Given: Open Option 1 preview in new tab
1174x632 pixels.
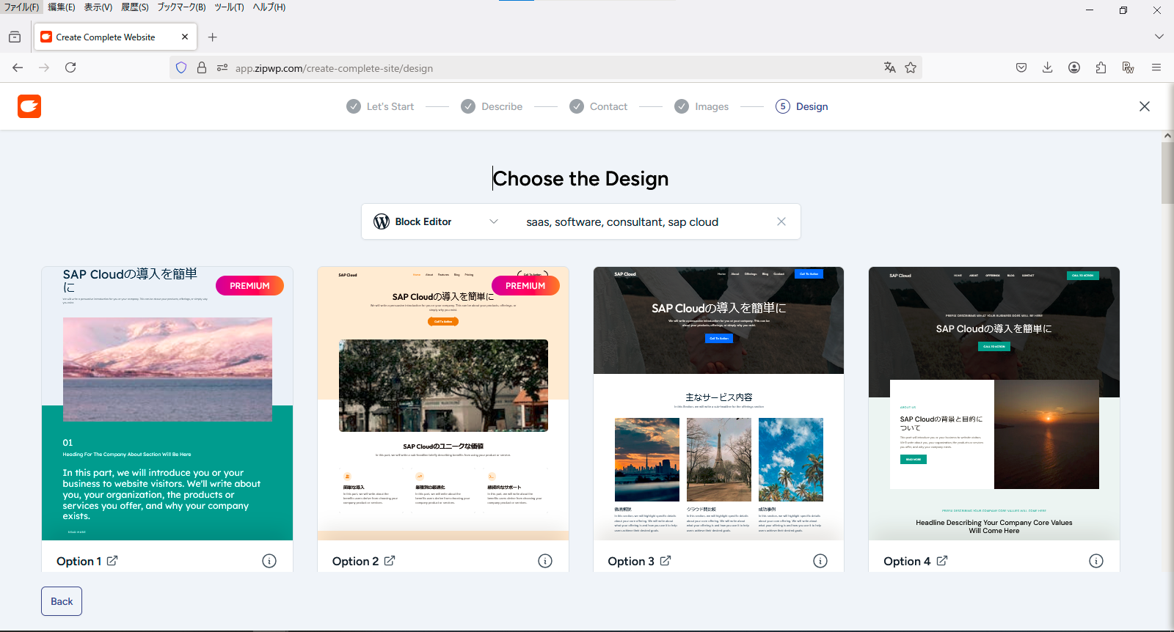Looking at the screenshot, I should 112,561.
